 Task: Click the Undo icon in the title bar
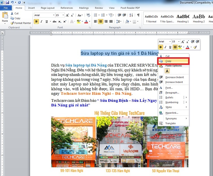click(12, 2)
